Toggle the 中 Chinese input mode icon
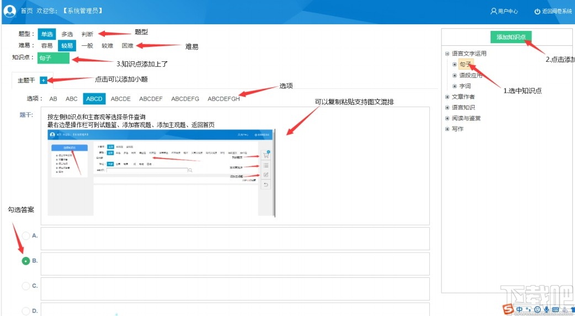575x316 pixels. point(520,310)
